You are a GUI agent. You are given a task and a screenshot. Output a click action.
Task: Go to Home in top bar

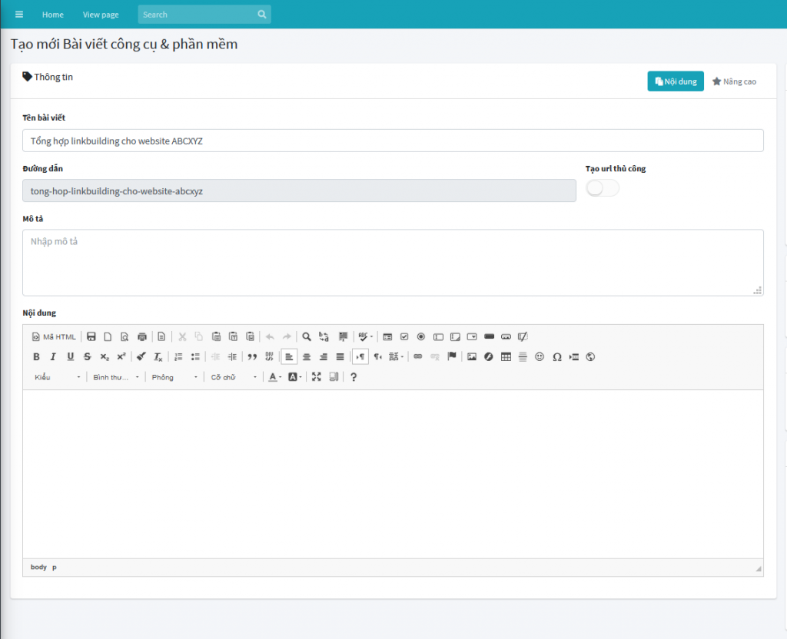pos(53,15)
